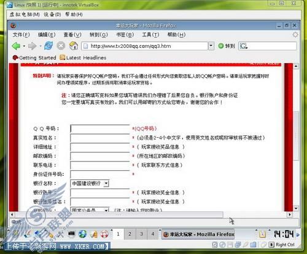Click the VirtualBox CD-ROM status icon
The width and height of the screenshot is (307, 254).
pos(222,244)
